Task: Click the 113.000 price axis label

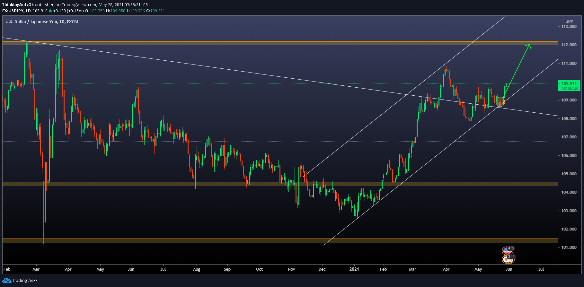Action: pyautogui.click(x=569, y=27)
